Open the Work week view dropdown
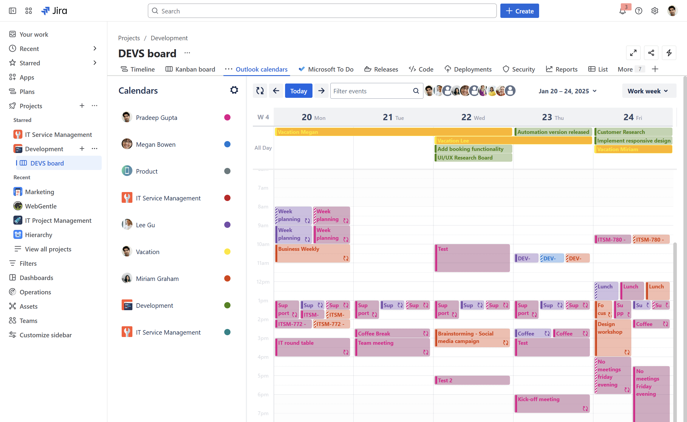Image resolution: width=687 pixels, height=422 pixels. (649, 91)
